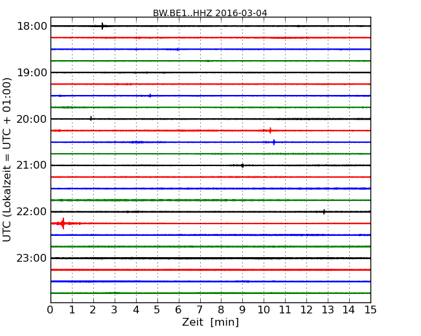The height and width of the screenshot is (336, 421).
Task: Click the 0 tick label on the minutes axis
Action: tap(51, 310)
